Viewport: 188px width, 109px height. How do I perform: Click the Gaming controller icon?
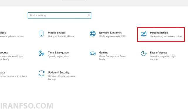tap(93, 53)
